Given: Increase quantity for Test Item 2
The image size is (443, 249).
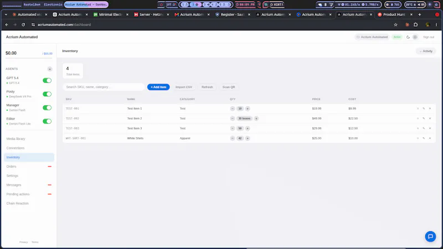Looking at the screenshot, I should coord(256,118).
